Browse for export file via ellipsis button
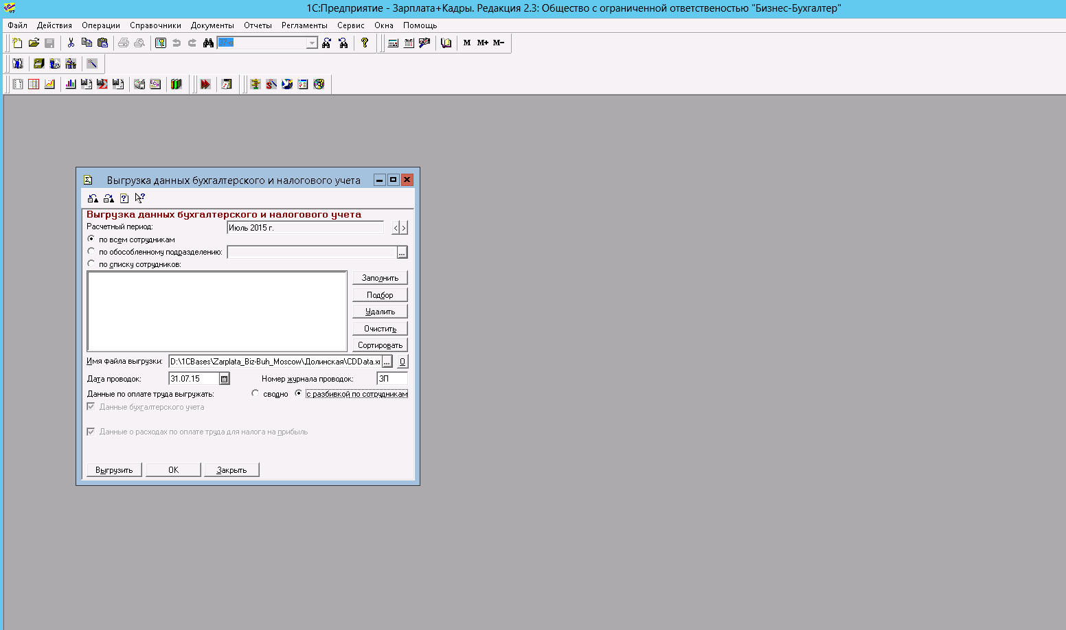Screen dimensions: 1066x630 pos(387,362)
